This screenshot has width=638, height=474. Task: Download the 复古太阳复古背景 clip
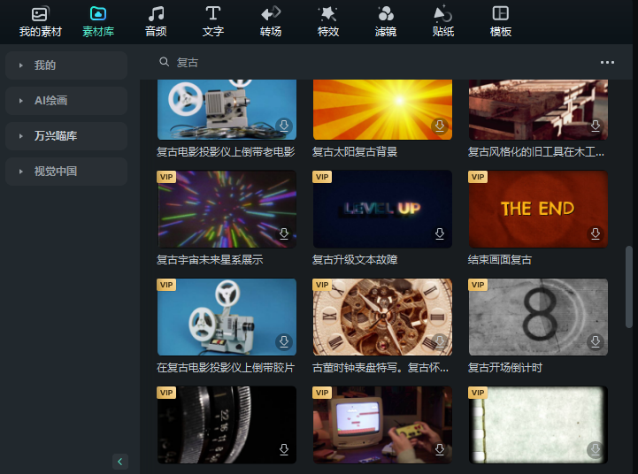tap(440, 126)
